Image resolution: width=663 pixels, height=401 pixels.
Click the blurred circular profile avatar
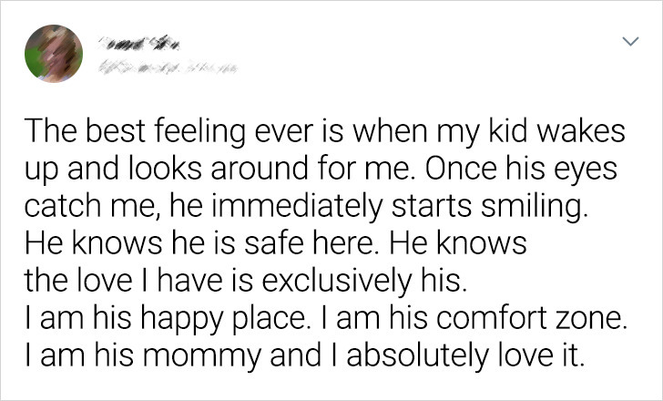click(54, 53)
